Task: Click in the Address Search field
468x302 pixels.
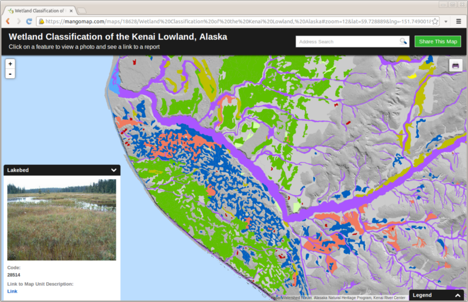Action: tap(347, 41)
